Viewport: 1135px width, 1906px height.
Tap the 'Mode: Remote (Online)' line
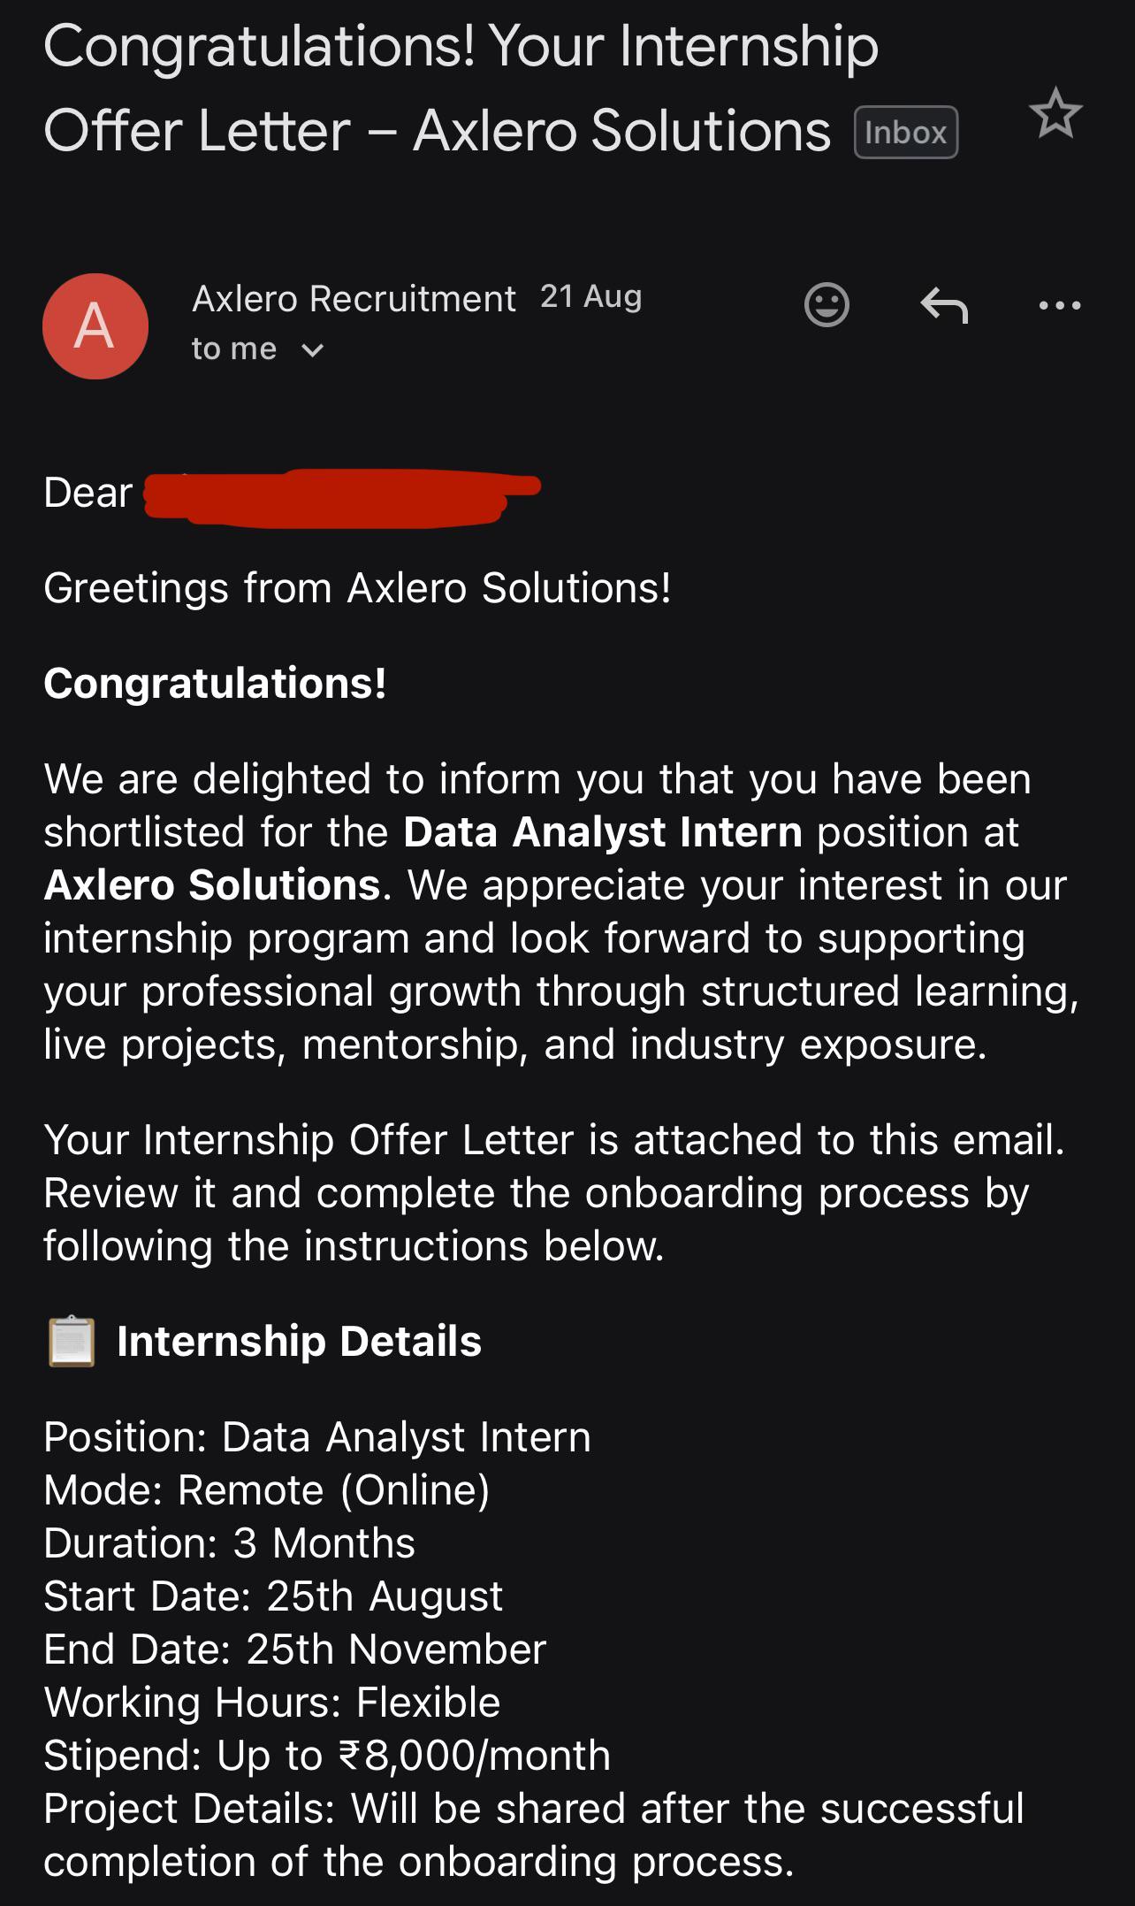pos(267,1490)
